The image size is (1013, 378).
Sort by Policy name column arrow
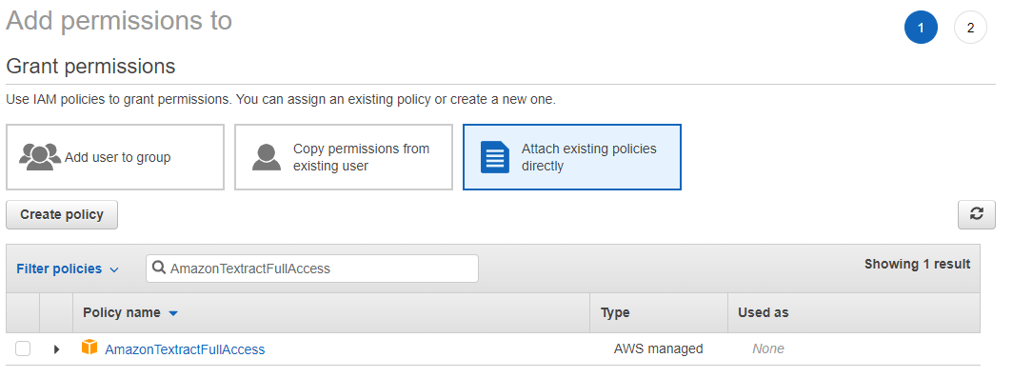pyautogui.click(x=172, y=313)
